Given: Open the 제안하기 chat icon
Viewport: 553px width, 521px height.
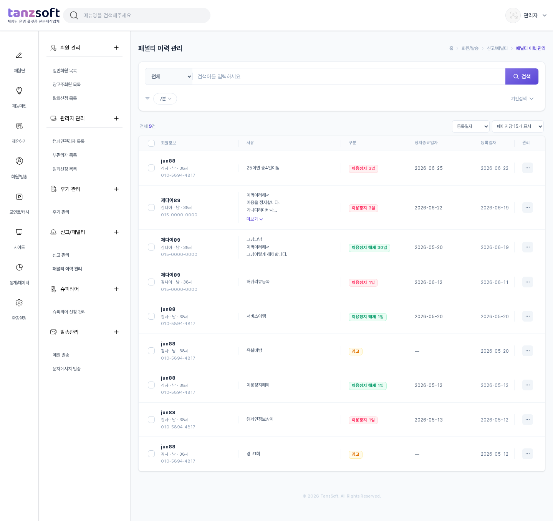Looking at the screenshot, I should 19,126.
